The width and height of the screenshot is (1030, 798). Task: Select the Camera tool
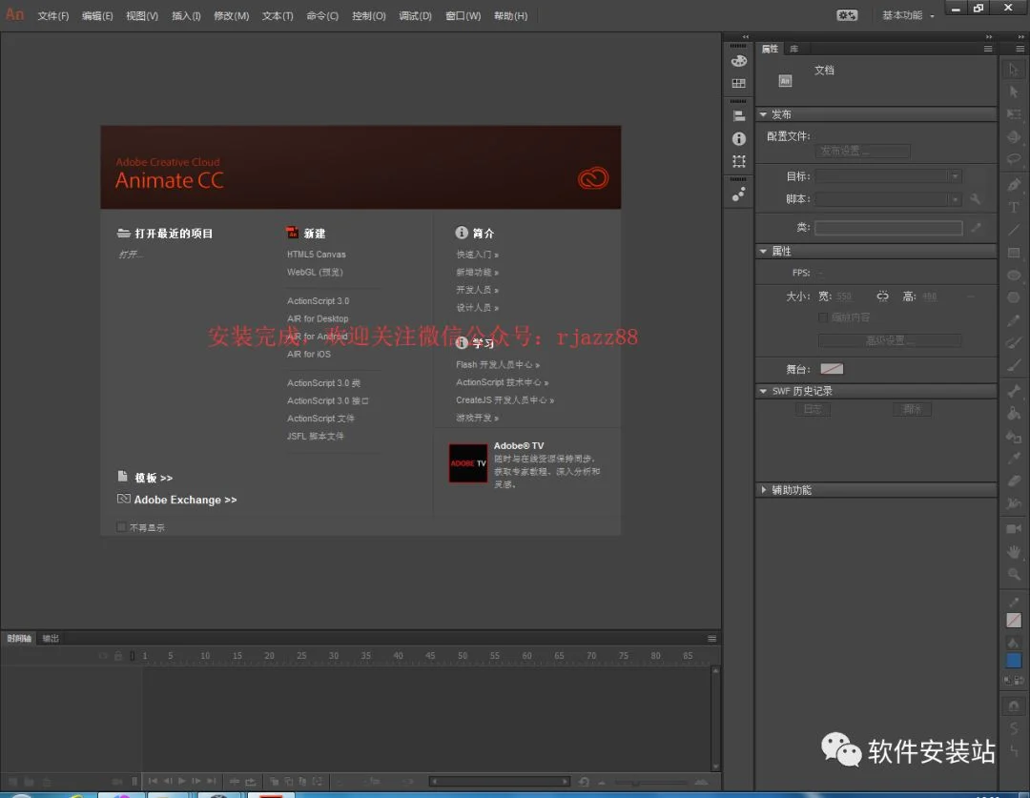tap(1014, 529)
